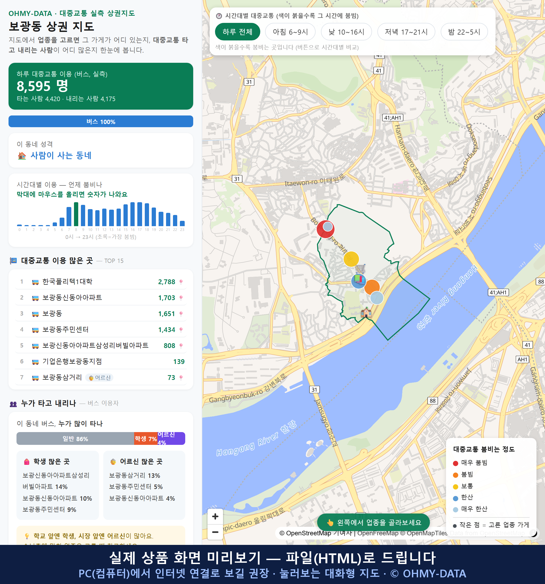Click the 2,788 ridership value
This screenshot has height=584, width=545.
pos(167,282)
